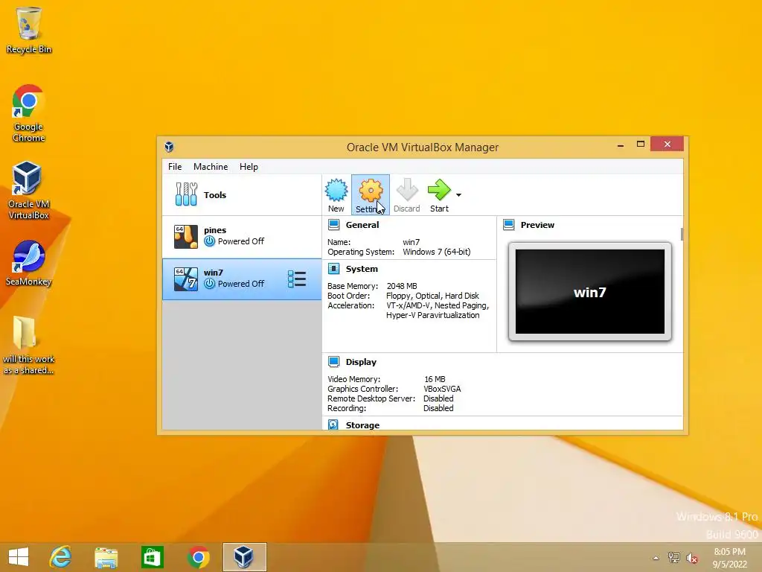Open the Storage settings link
Screen dimensions: 762x572
362,425
